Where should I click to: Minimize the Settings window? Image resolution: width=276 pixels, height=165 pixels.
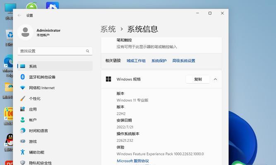197,13
